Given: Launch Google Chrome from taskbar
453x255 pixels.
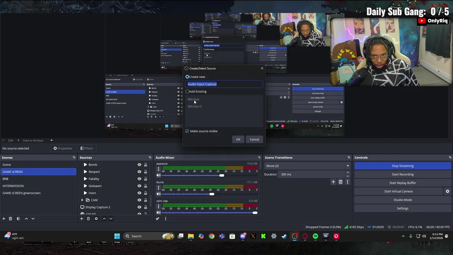Looking at the screenshot, I should 212,236.
